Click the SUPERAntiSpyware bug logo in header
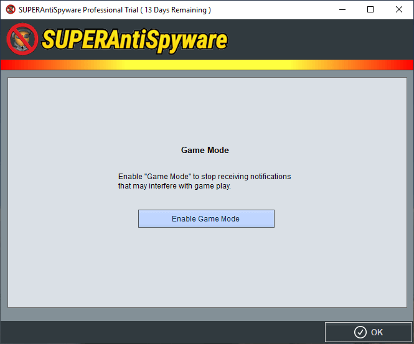The height and width of the screenshot is (344, 414). click(x=22, y=39)
